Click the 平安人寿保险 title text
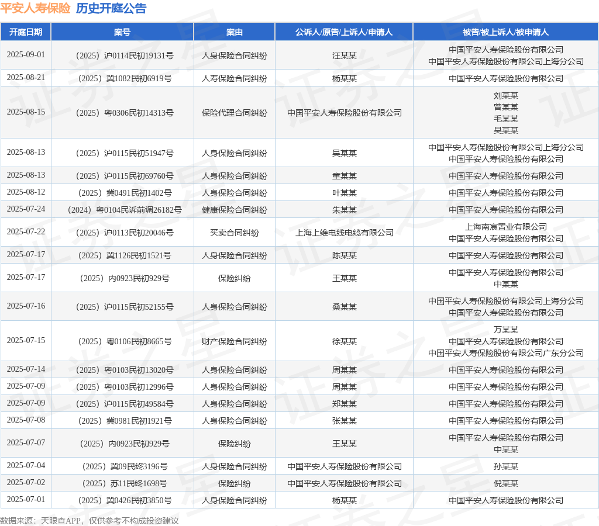The width and height of the screenshot is (599, 526). click(x=35, y=8)
